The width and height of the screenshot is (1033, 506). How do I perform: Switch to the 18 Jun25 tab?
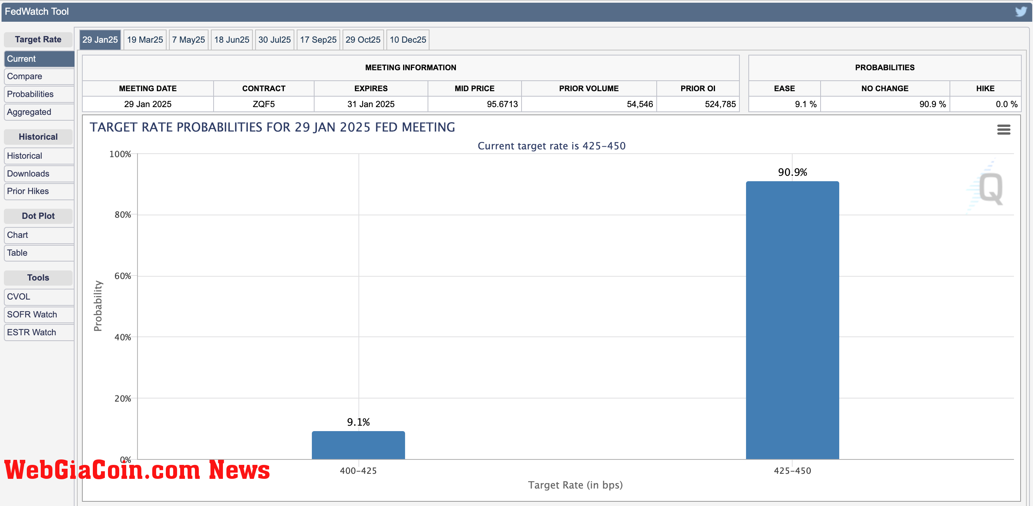click(231, 40)
